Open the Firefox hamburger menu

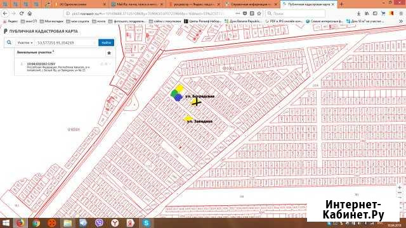tap(401, 13)
